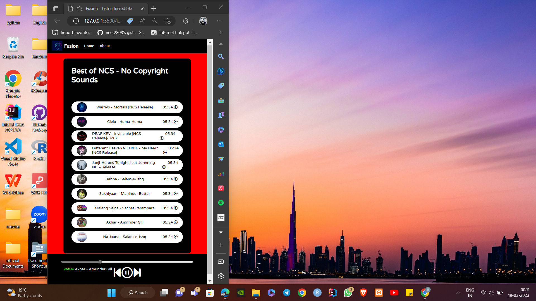The image size is (536, 301).
Task: Pause the currently playing song
Action: 127,273
